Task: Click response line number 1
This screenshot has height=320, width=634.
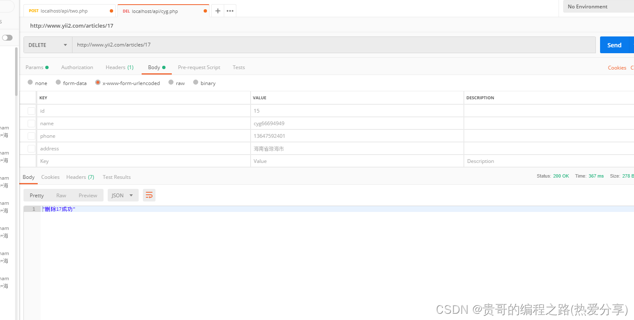Action: [34, 209]
